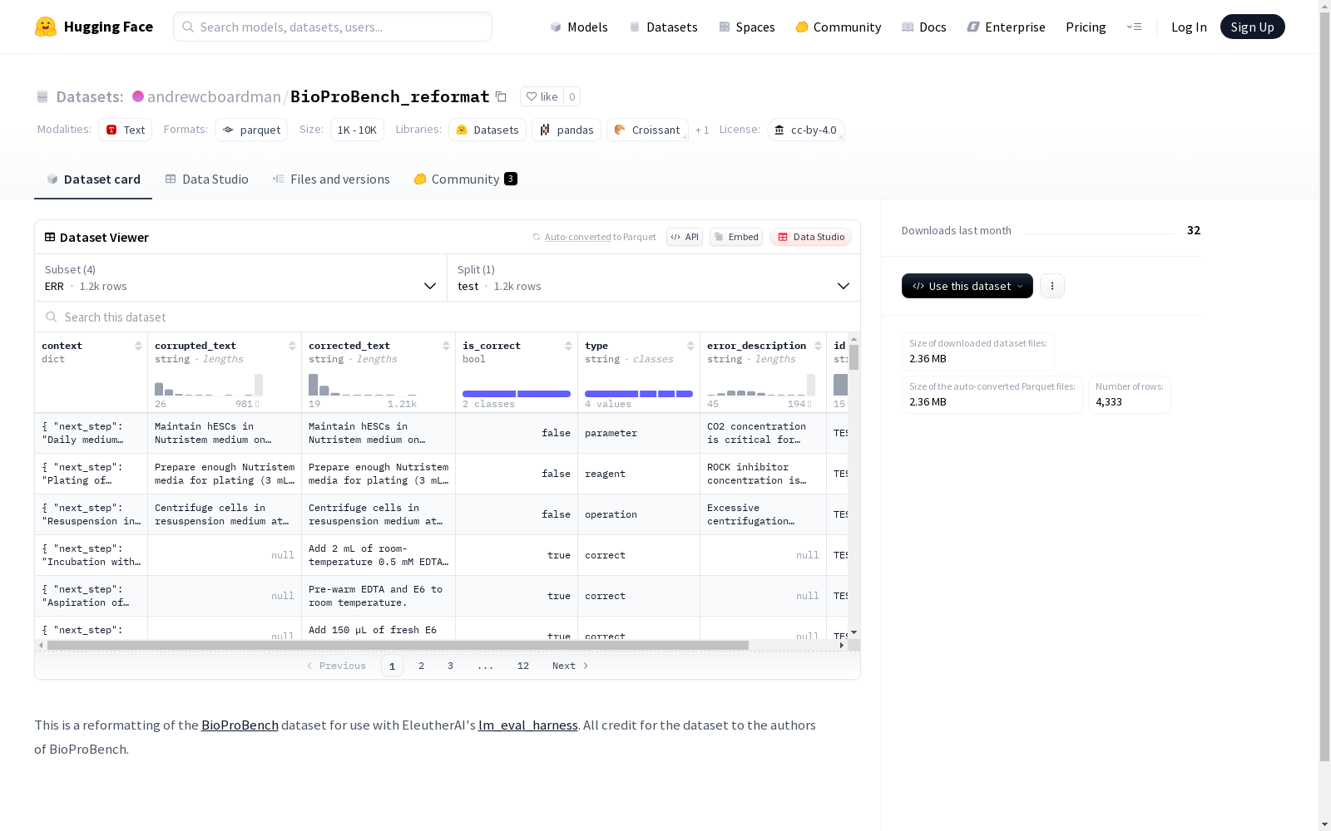The image size is (1331, 831).
Task: Switch to the Dataset card tab
Action: click(x=93, y=179)
